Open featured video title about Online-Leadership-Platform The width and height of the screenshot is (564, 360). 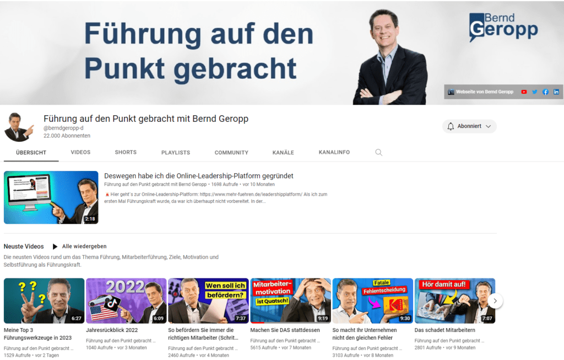pos(198,176)
